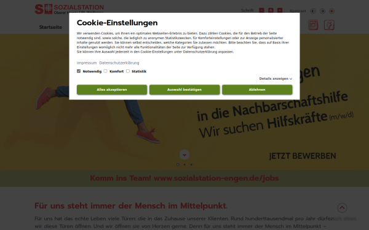Decrease font size with minus button
Viewport: 369px width, 230px height.
[261, 10]
